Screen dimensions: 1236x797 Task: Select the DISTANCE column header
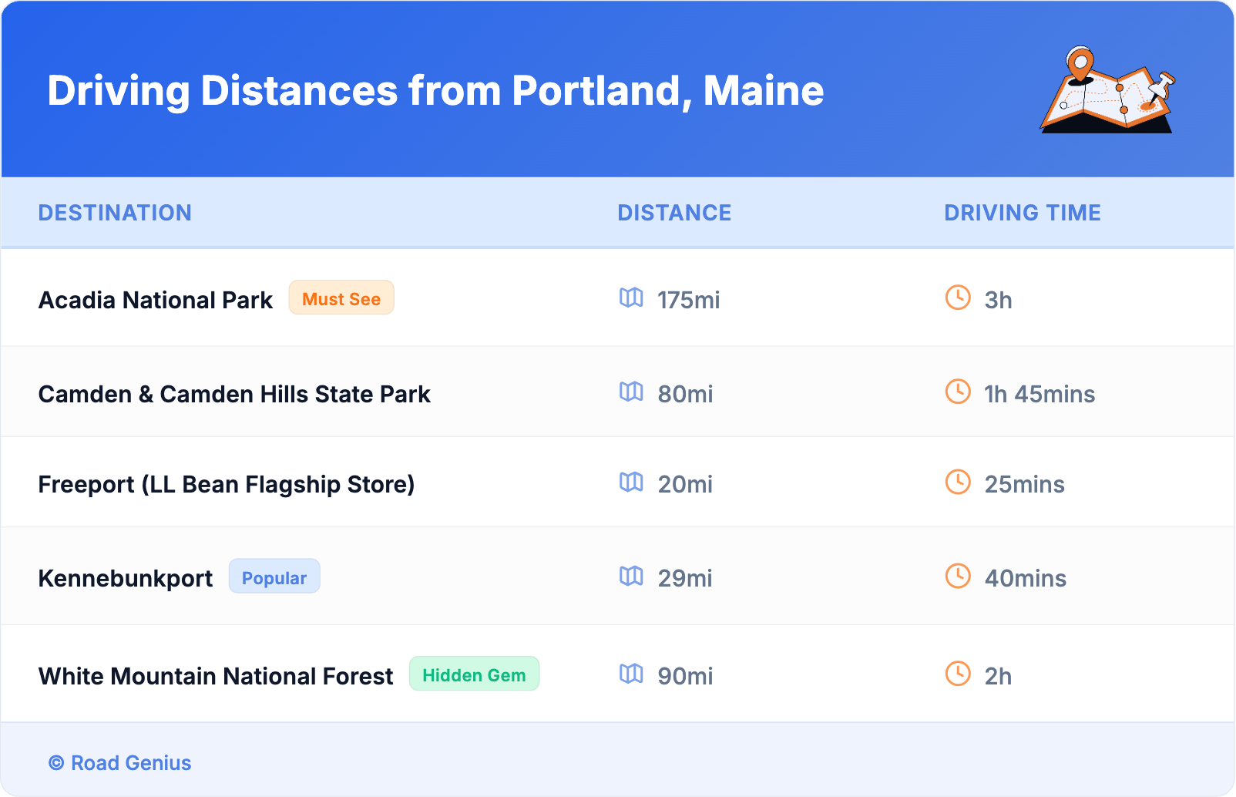[x=674, y=213]
